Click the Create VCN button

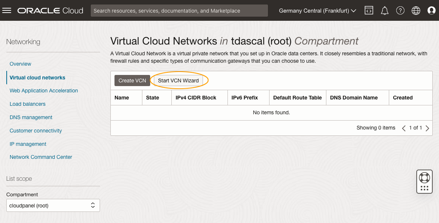132,81
